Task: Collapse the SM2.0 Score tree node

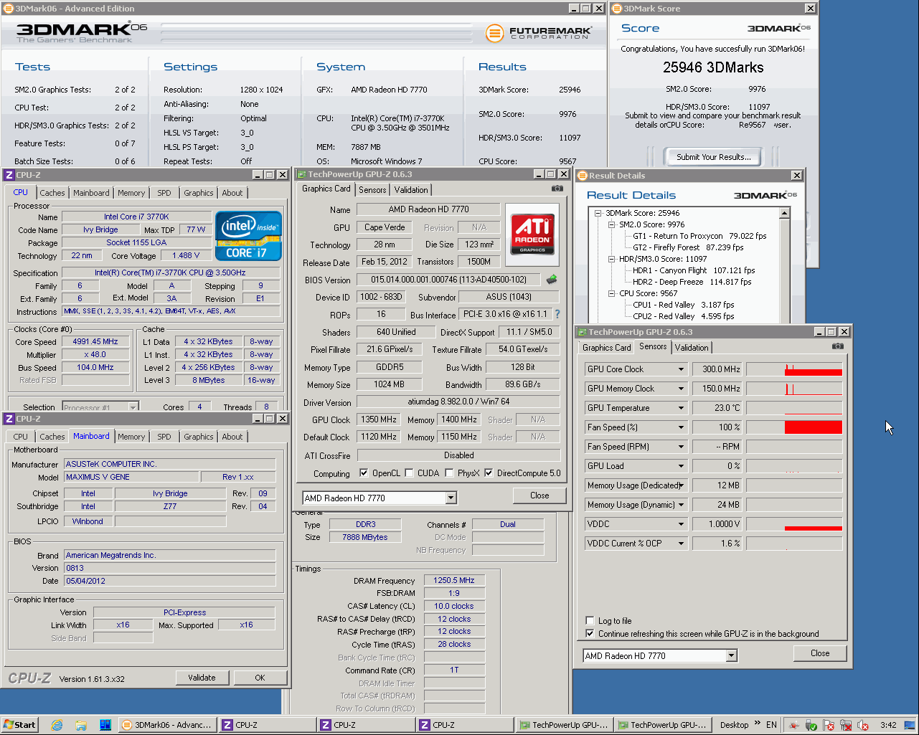Action: point(612,224)
